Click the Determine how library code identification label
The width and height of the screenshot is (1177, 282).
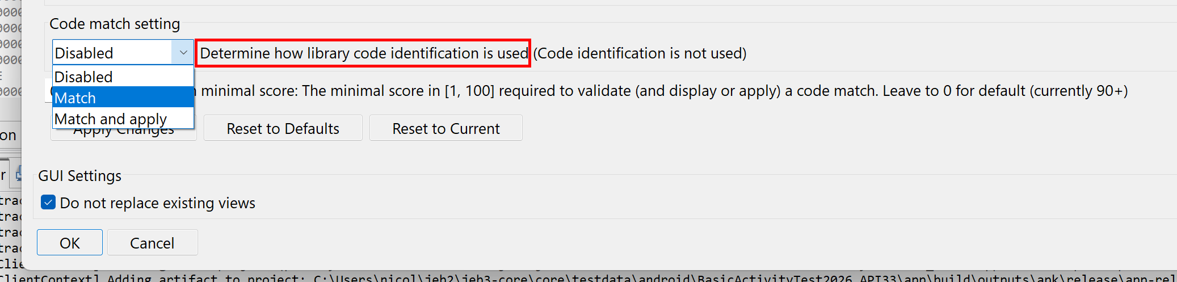pyautogui.click(x=364, y=53)
